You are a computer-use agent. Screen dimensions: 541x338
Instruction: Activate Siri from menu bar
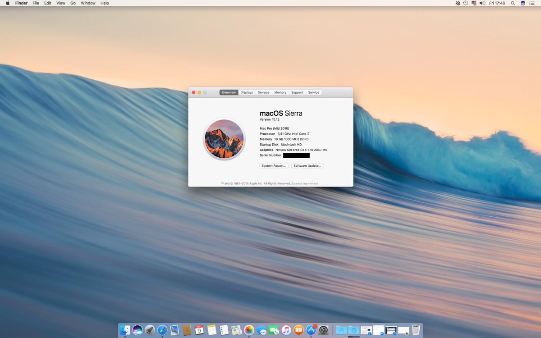[x=523, y=3]
